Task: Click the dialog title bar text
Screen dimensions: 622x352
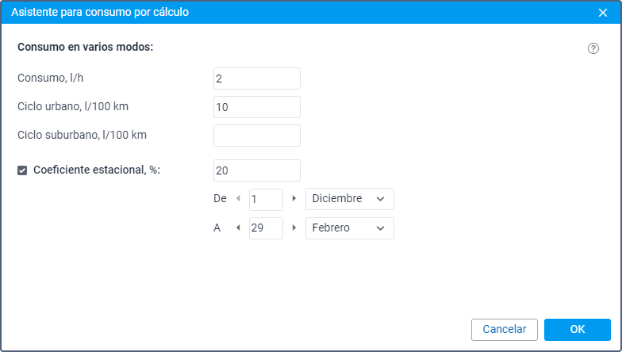Action: point(100,13)
